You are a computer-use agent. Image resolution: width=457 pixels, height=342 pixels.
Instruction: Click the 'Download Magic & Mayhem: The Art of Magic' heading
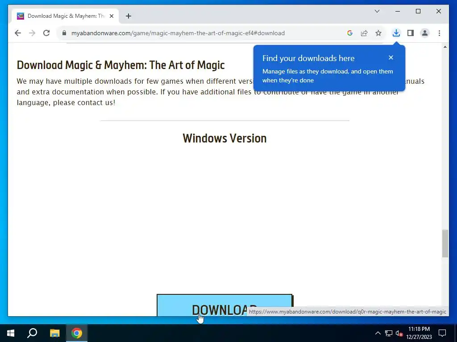pyautogui.click(x=120, y=65)
